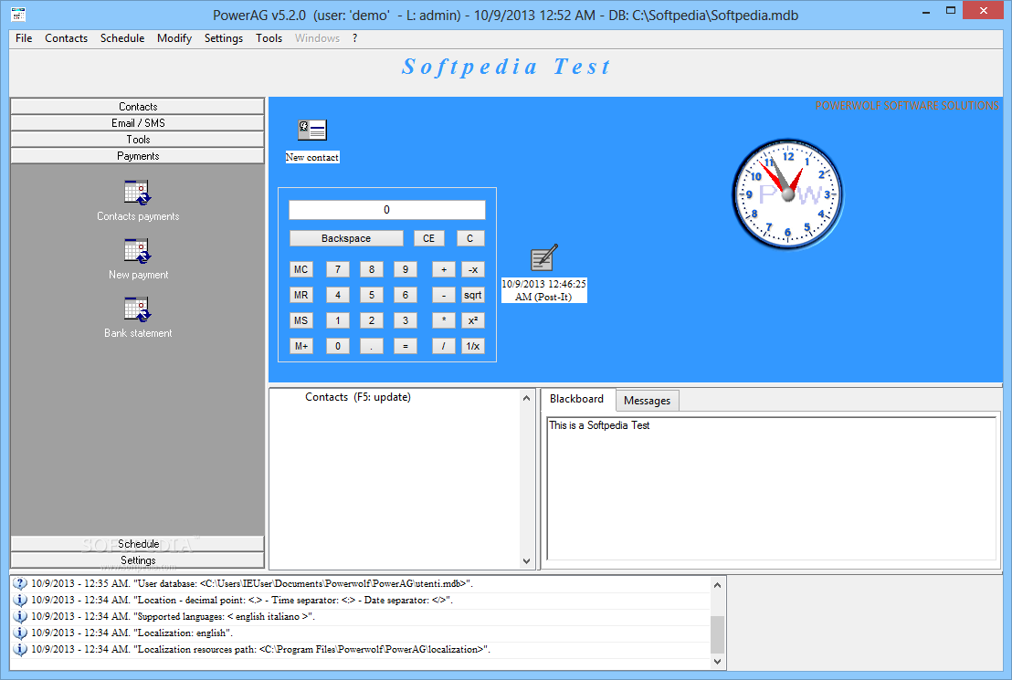Open the Settings menu in menu bar
Viewport: 1012px width, 680px height.
[x=223, y=38]
